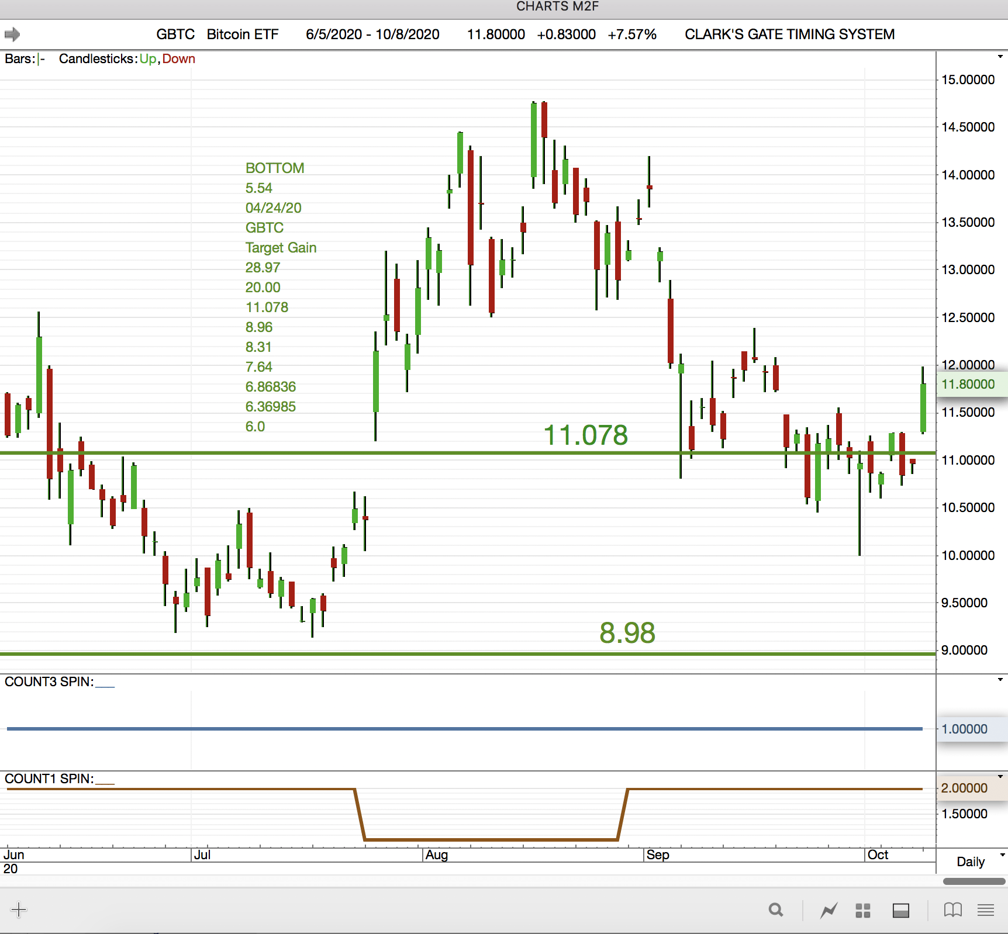Open the book icon in toolbar
This screenshot has width=1008, height=934.
pyautogui.click(x=952, y=910)
